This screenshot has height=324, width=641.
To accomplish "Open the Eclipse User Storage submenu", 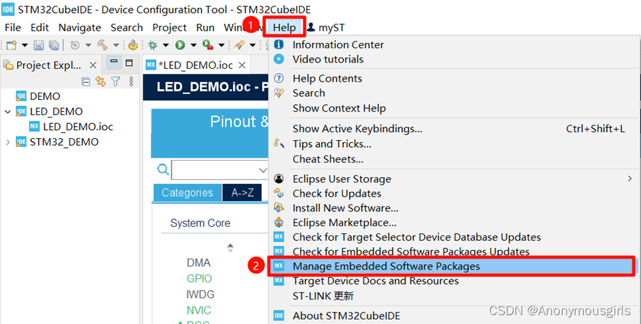I will (x=453, y=179).
